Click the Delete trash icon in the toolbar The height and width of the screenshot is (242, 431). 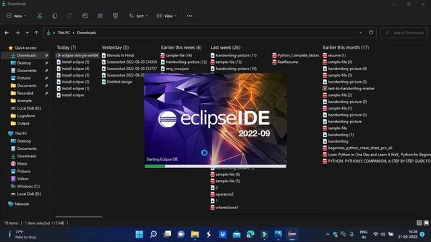click(x=115, y=16)
